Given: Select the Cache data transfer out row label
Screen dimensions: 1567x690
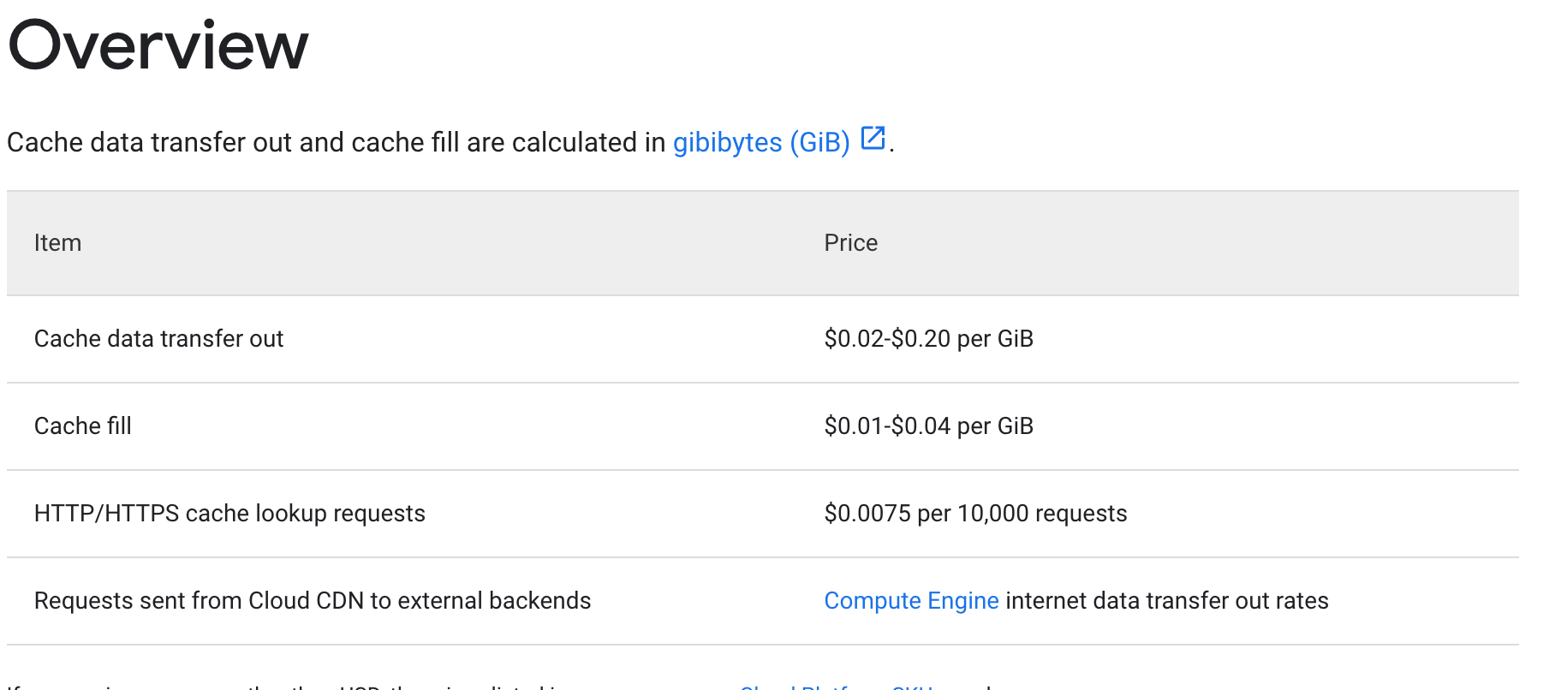Looking at the screenshot, I should [x=158, y=339].
